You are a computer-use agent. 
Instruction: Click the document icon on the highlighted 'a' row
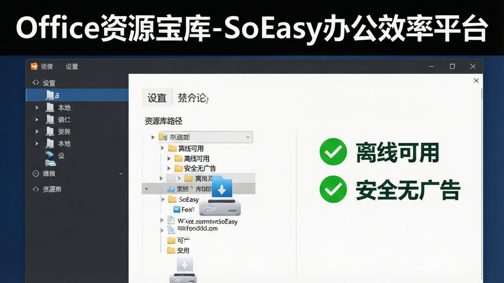point(50,95)
